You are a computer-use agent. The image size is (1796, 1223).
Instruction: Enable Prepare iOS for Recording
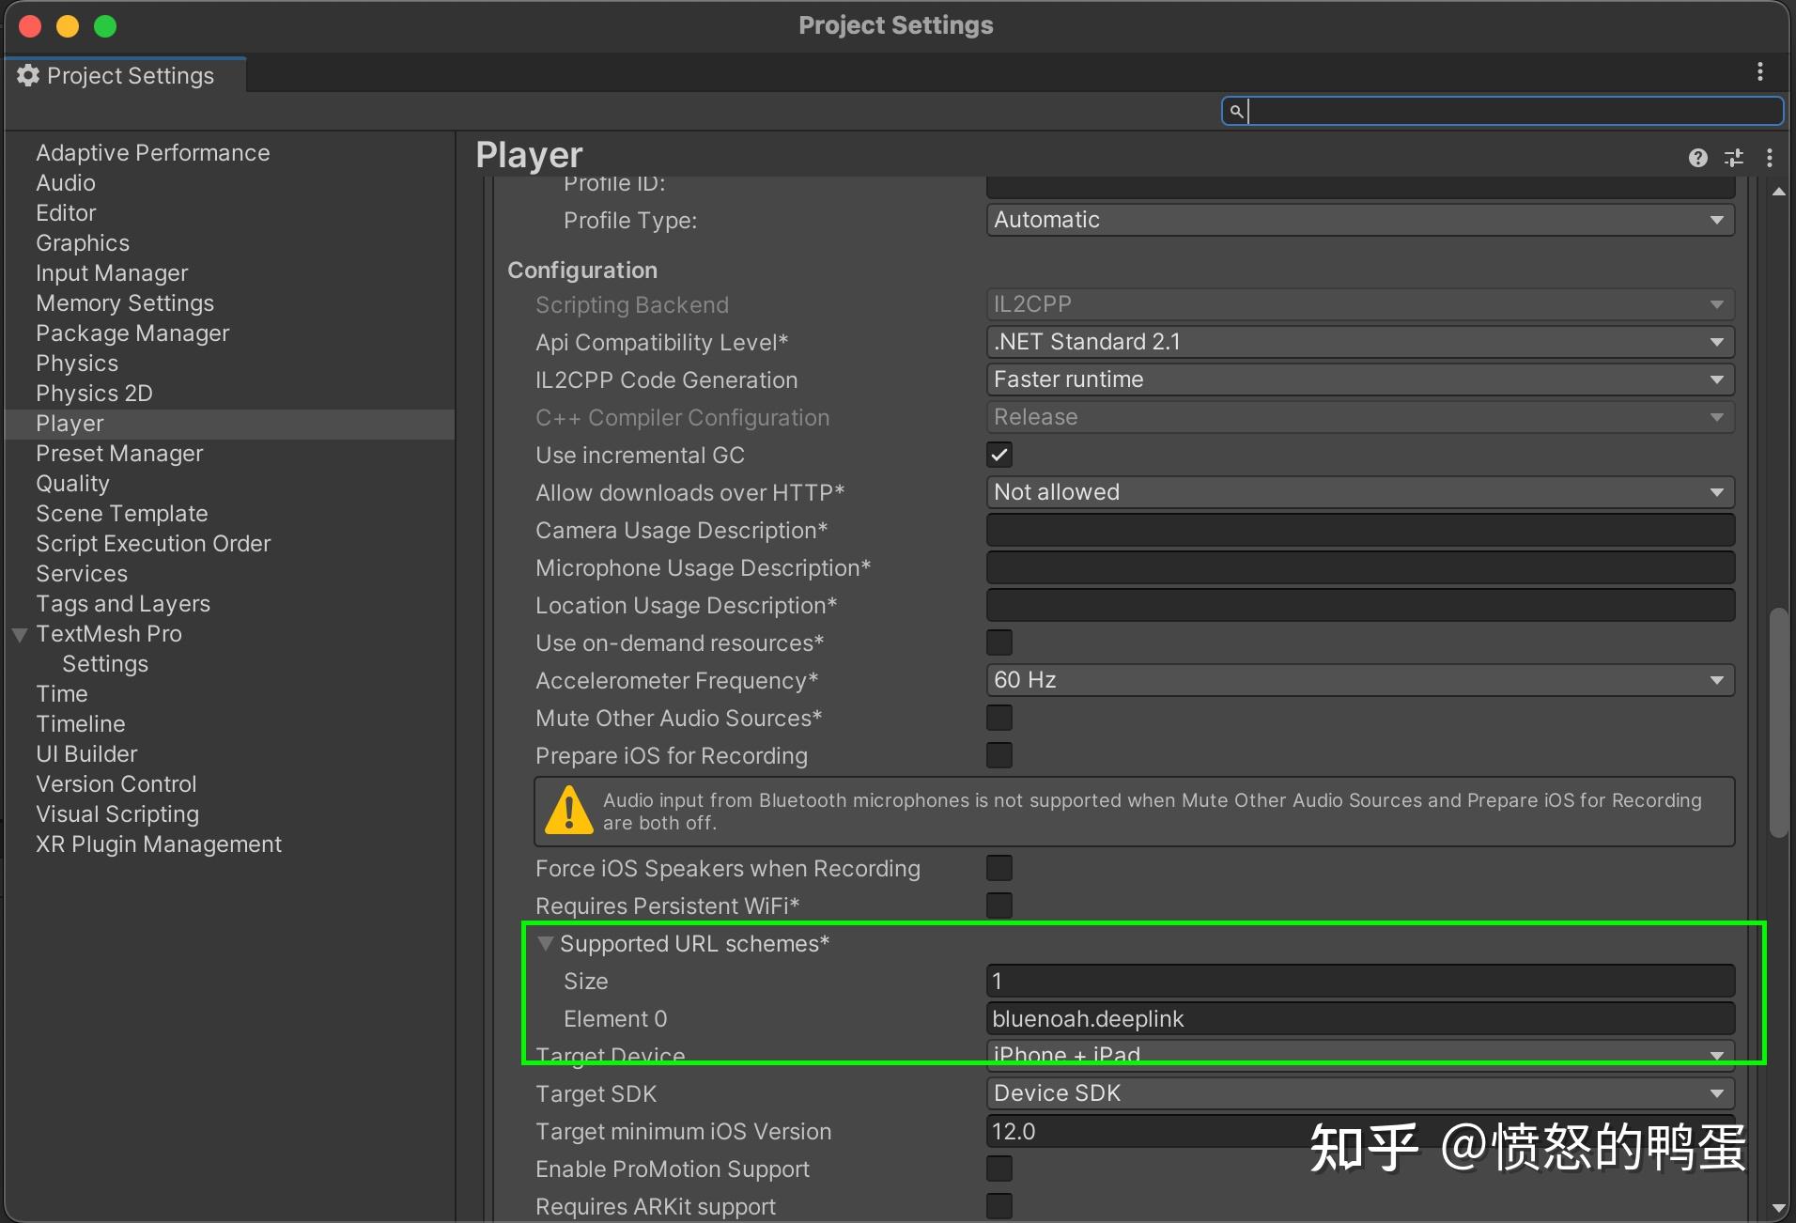(999, 755)
